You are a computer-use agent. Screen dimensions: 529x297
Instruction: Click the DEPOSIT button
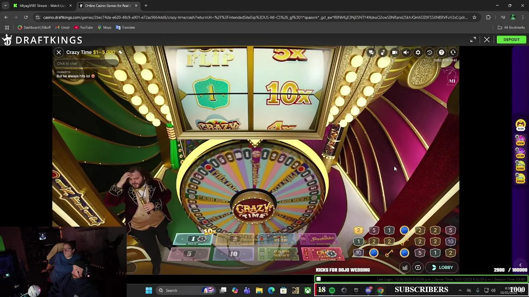coord(511,40)
